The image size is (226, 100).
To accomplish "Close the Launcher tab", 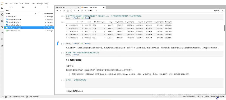I will point(79,7).
